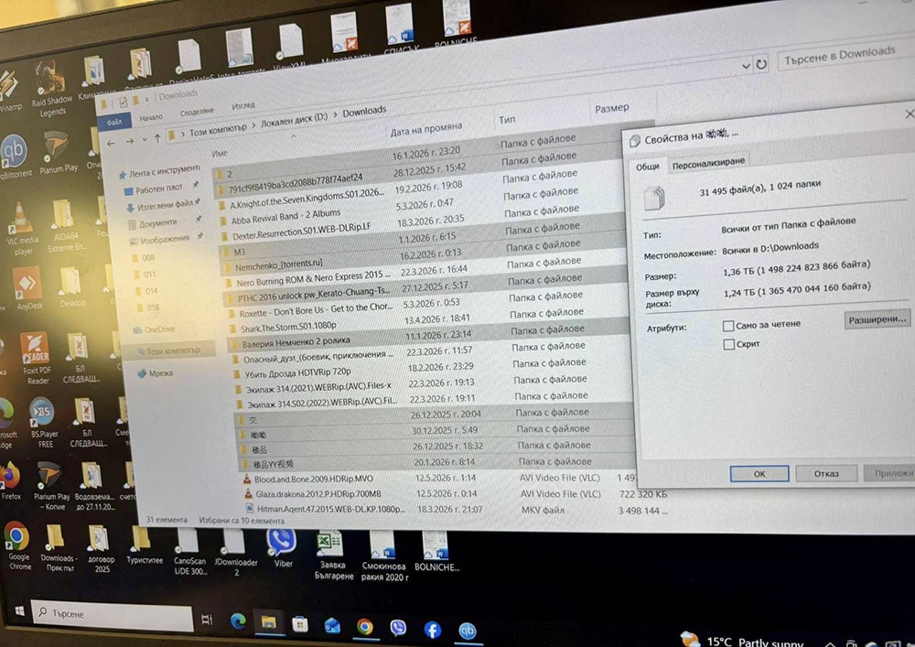Viewport: 915px width, 647px height.
Task: Click the qBittorrent taskbar icon
Action: (x=467, y=631)
